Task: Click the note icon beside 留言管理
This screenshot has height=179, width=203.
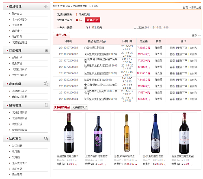Action: pyautogui.click(x=46, y=105)
